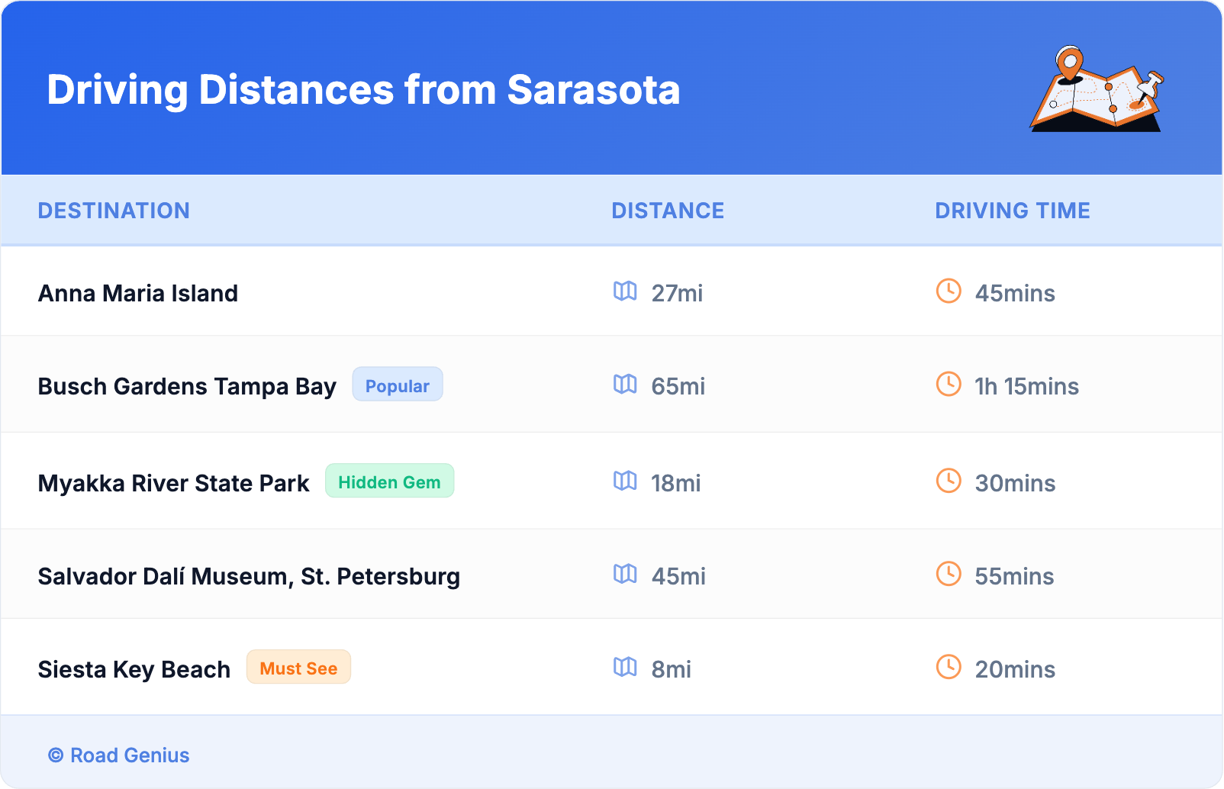
Task: Click the clock icon beside 30mins
Action: [x=949, y=481]
